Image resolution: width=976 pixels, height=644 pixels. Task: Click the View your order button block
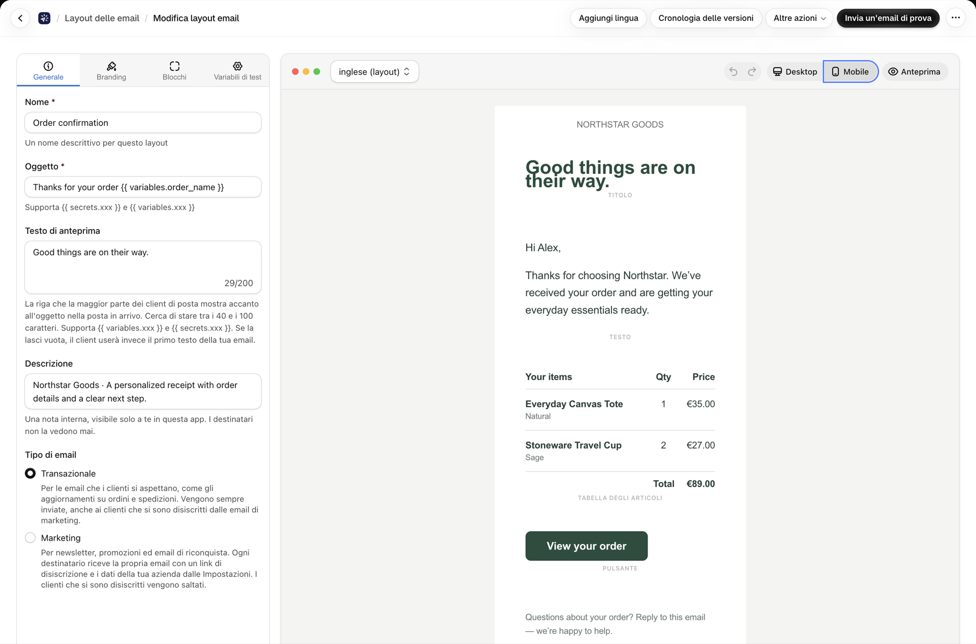click(x=586, y=546)
